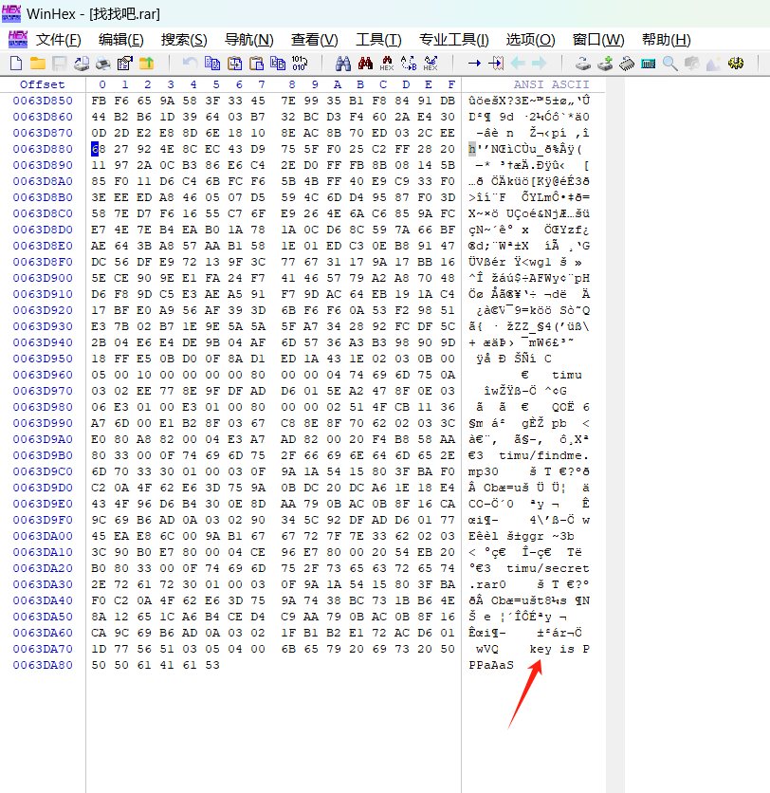Viewport: 770px width, 793px height.
Task: Click the Calculator icon
Action: click(649, 64)
